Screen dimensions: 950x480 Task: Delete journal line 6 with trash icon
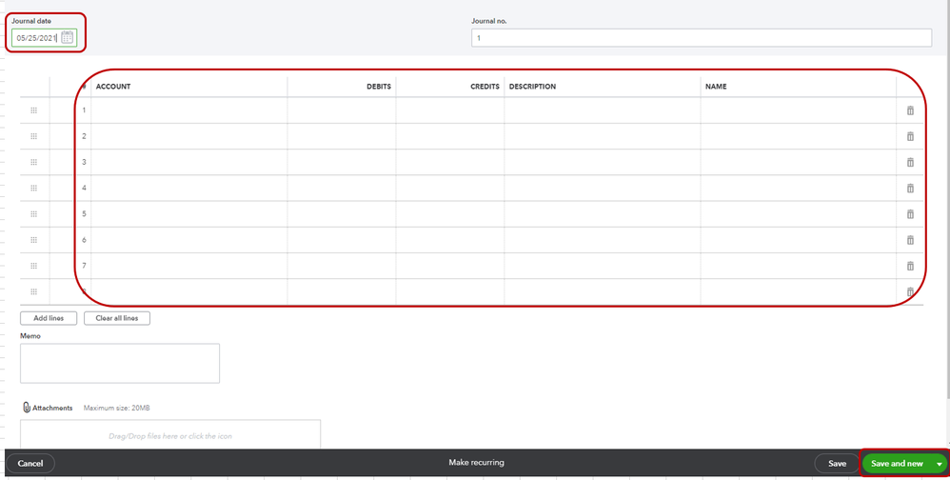[910, 240]
